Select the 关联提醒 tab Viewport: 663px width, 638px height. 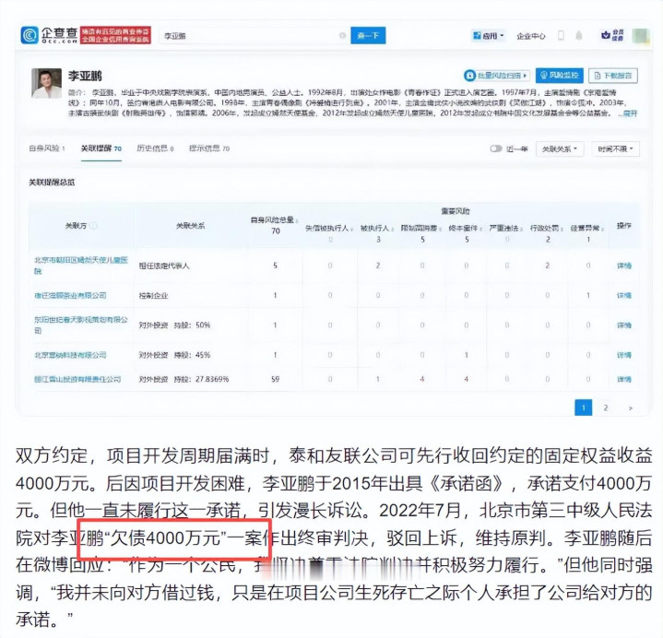click(101, 148)
